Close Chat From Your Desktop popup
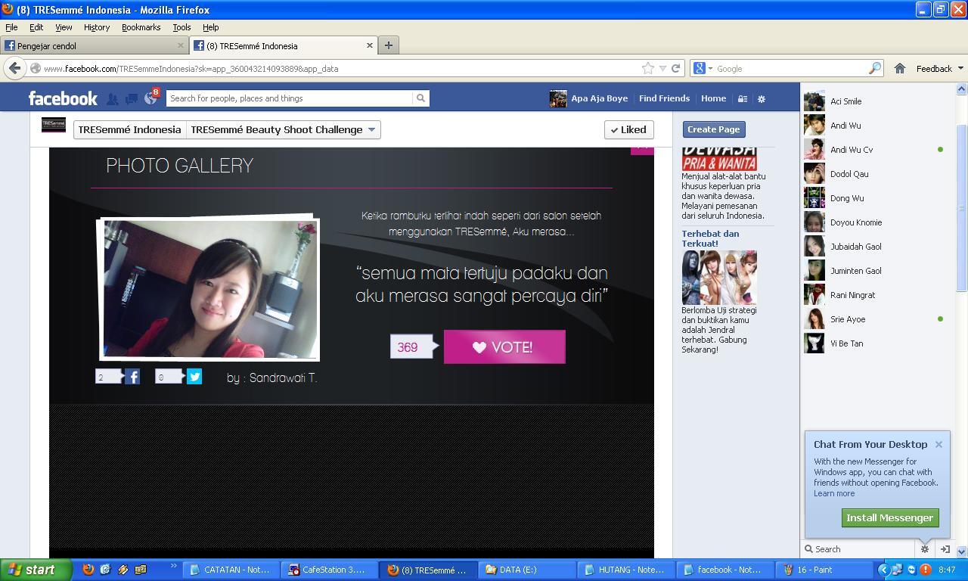 point(939,444)
